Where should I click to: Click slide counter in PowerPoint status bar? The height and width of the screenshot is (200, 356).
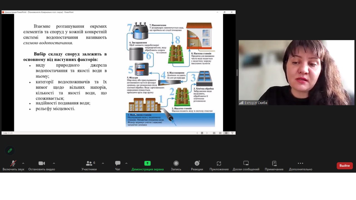point(8,133)
